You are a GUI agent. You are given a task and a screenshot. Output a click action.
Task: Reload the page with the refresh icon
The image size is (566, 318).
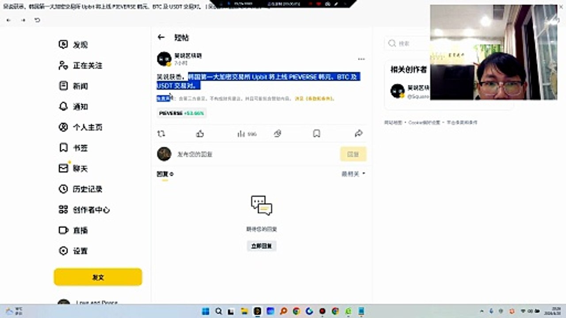37,20
